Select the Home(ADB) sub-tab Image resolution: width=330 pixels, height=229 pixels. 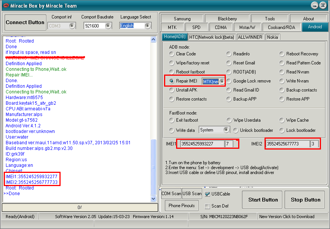pyautogui.click(x=175, y=37)
